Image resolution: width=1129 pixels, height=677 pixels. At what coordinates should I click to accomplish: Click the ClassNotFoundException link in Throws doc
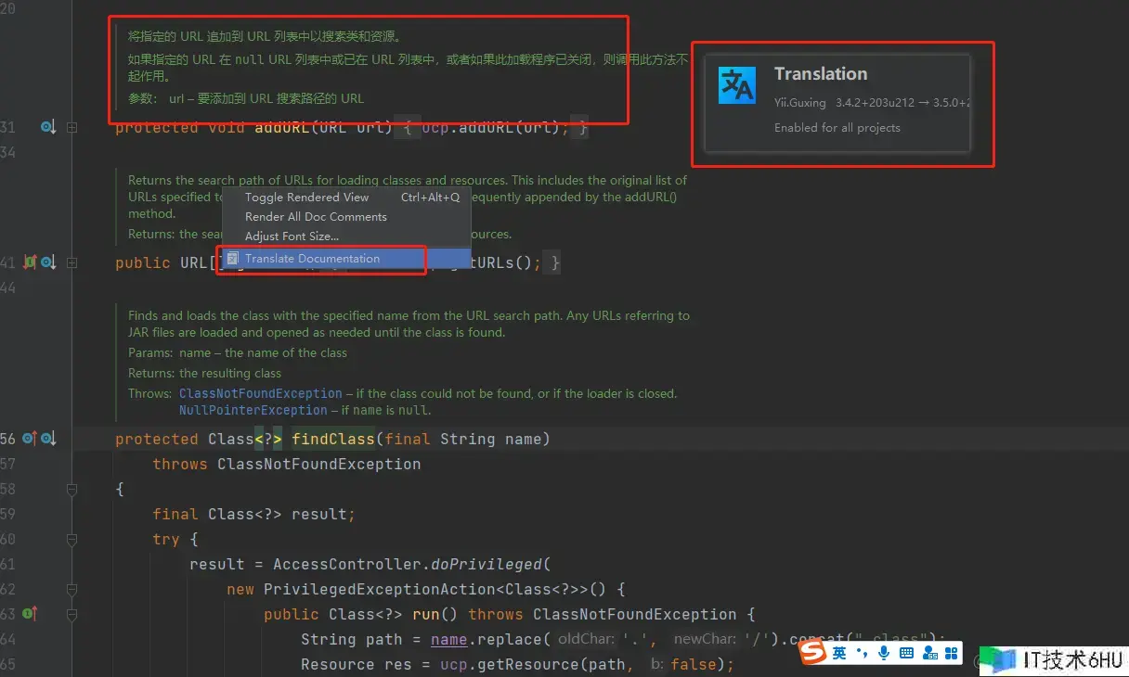pos(260,393)
